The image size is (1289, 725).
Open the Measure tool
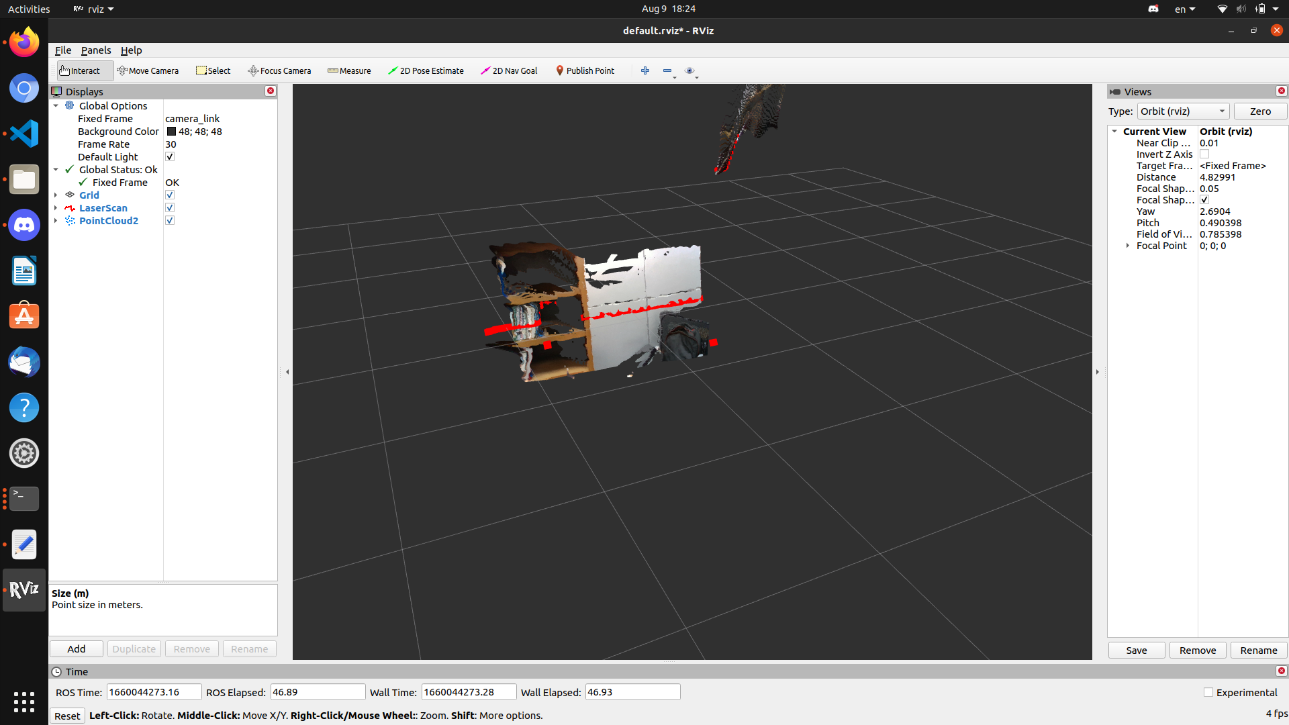(348, 70)
